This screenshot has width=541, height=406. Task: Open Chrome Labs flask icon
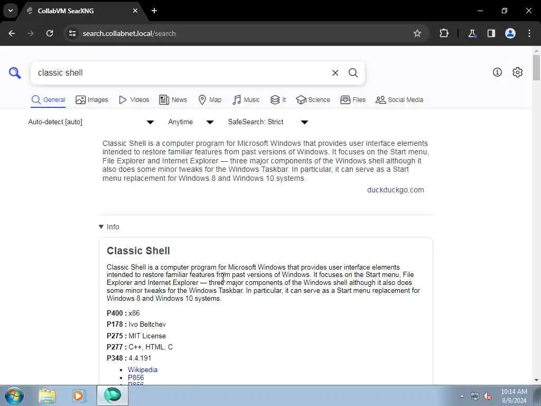click(x=472, y=33)
